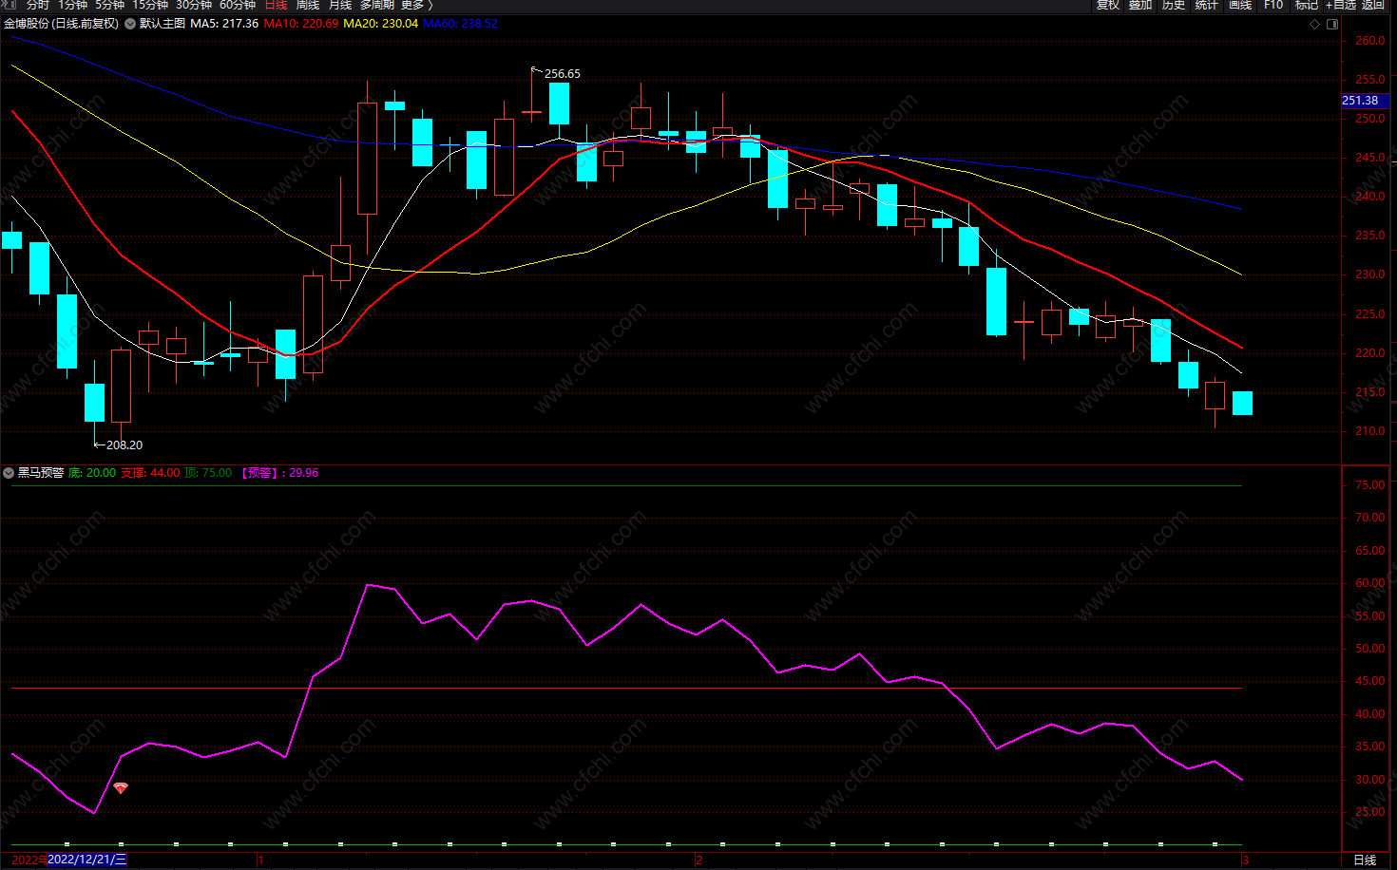Select the 日线 daily chart tab
The image size is (1397, 870).
276,5
